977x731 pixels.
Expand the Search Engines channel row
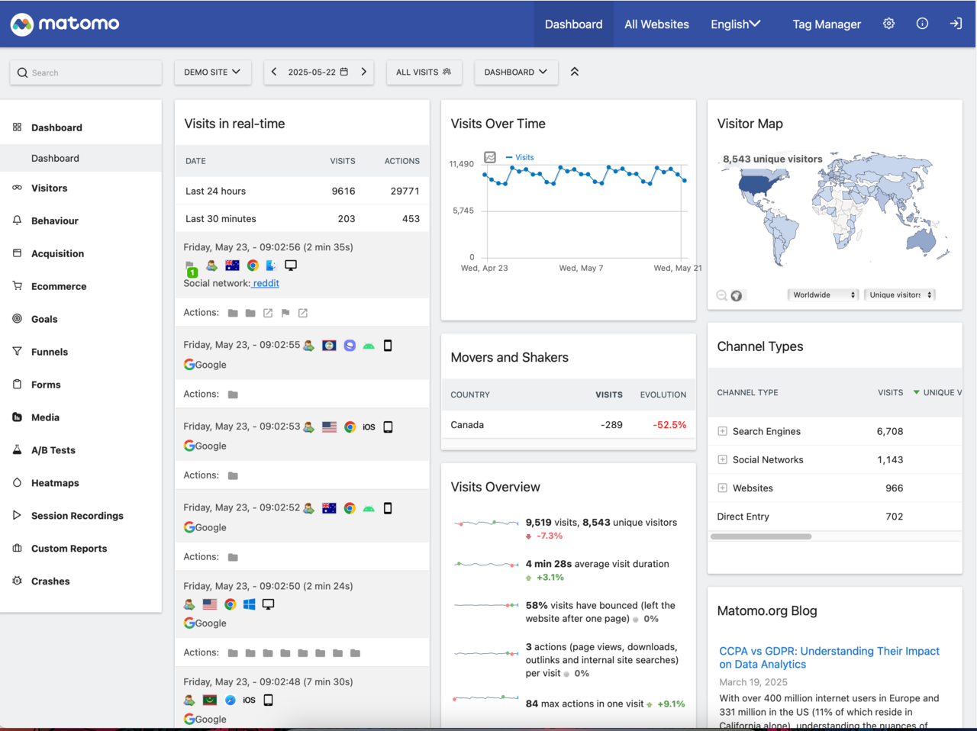click(722, 431)
